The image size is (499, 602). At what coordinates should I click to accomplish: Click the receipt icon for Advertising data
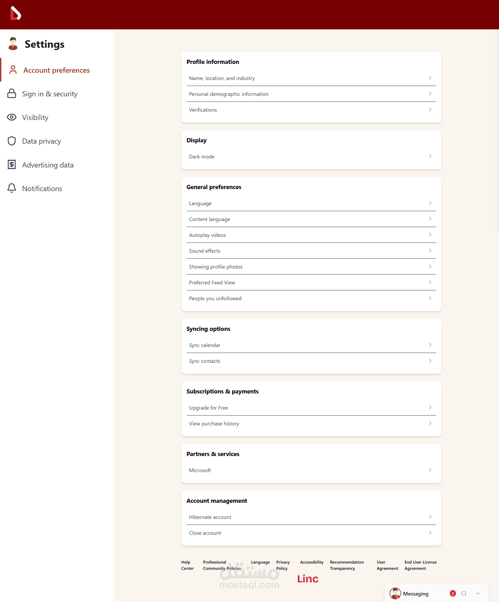pyautogui.click(x=11, y=165)
